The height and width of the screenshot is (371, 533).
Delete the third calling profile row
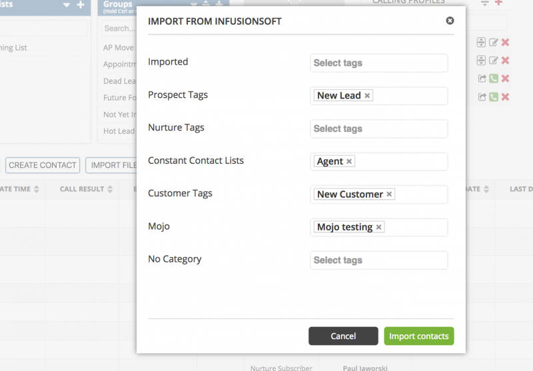click(x=506, y=79)
